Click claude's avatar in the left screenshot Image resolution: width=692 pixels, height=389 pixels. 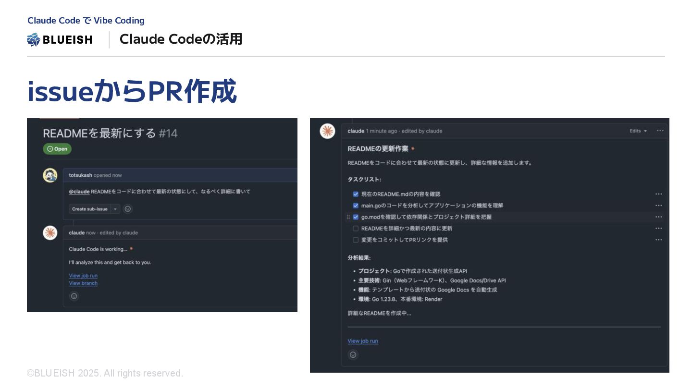(x=50, y=233)
